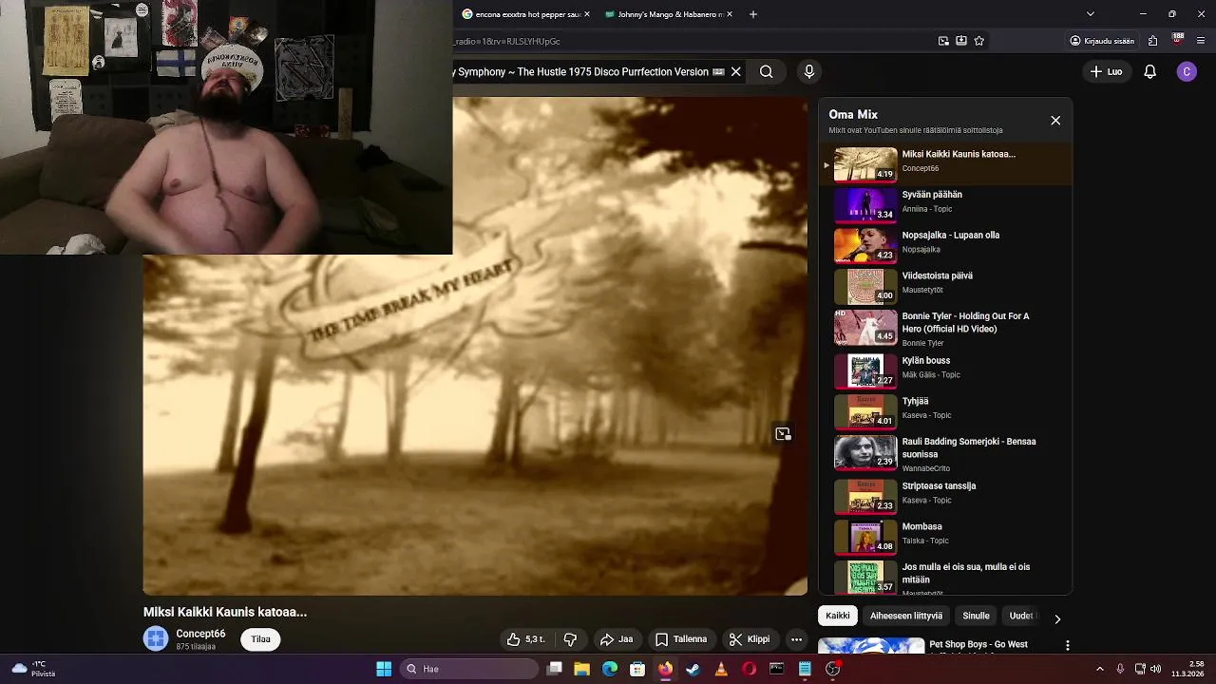
Task: Open Concept66 channel name link
Action: [200, 634]
